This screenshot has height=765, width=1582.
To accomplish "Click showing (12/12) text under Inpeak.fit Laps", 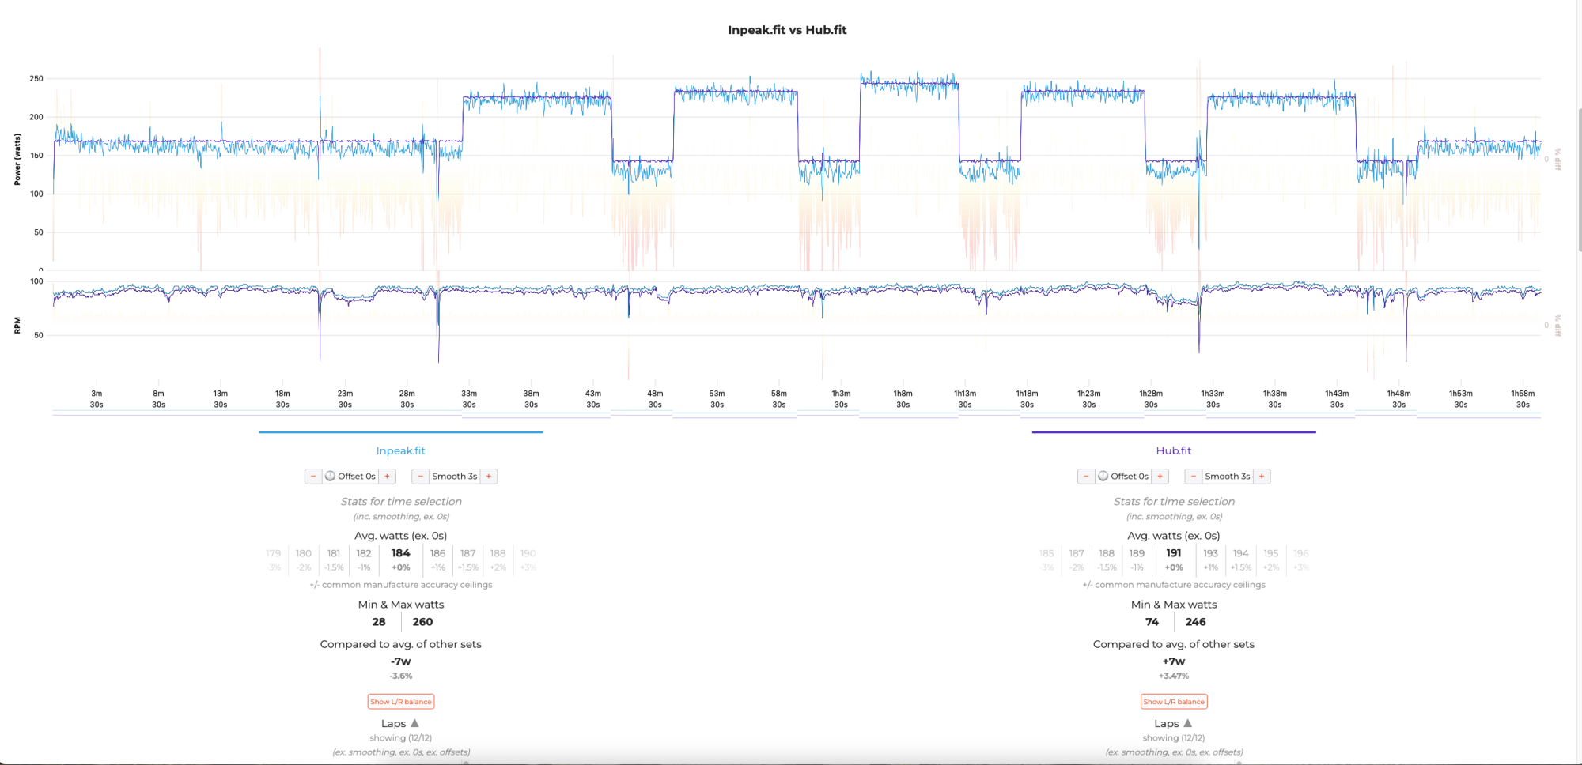I will (x=401, y=738).
